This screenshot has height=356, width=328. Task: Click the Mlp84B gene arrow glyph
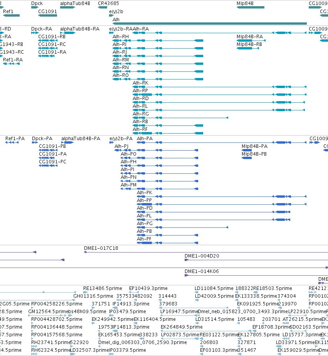[251, 7]
